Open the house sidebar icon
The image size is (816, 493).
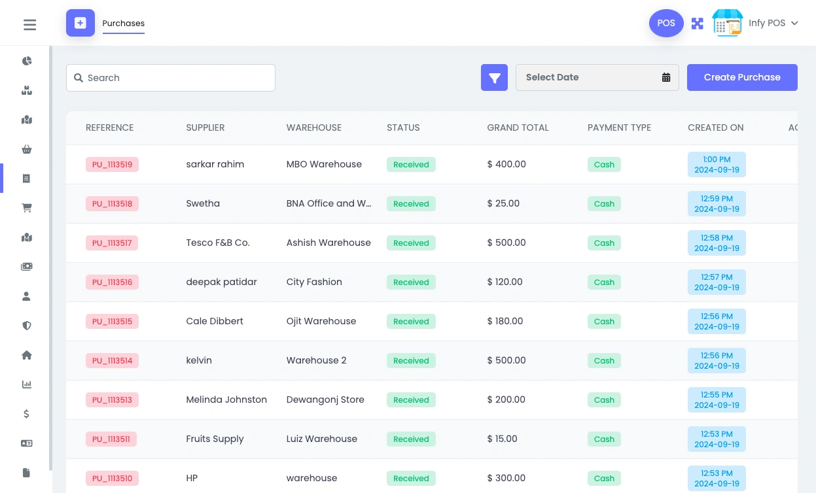coord(27,355)
